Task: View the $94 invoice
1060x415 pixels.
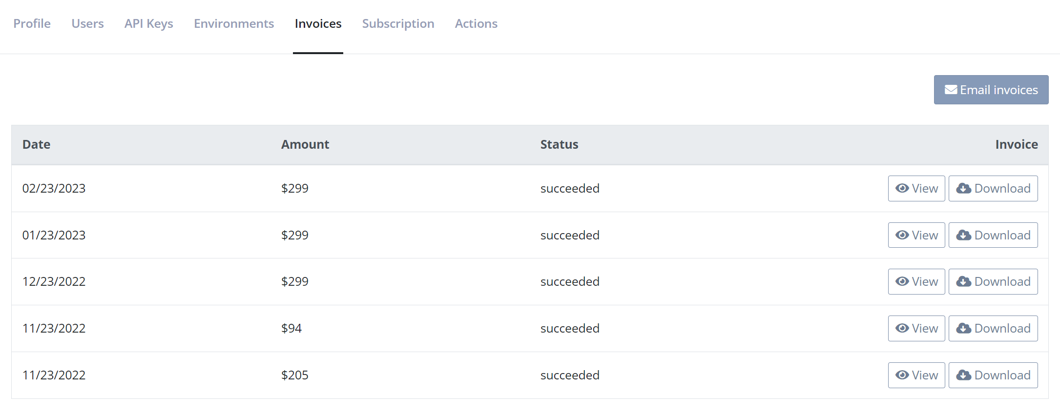Action: click(916, 328)
